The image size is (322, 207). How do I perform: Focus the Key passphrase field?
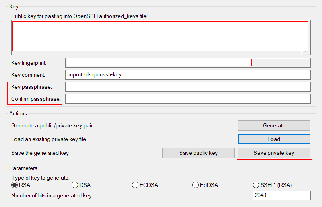coord(188,87)
